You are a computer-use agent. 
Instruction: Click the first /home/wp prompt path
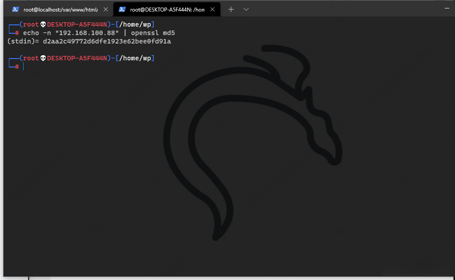(135, 25)
